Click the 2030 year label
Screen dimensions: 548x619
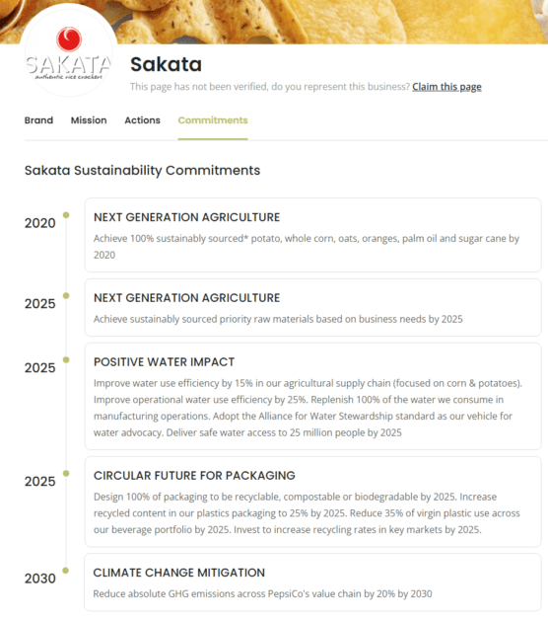pyautogui.click(x=39, y=579)
